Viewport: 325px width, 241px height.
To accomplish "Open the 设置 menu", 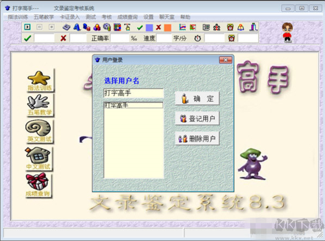I will [x=148, y=17].
